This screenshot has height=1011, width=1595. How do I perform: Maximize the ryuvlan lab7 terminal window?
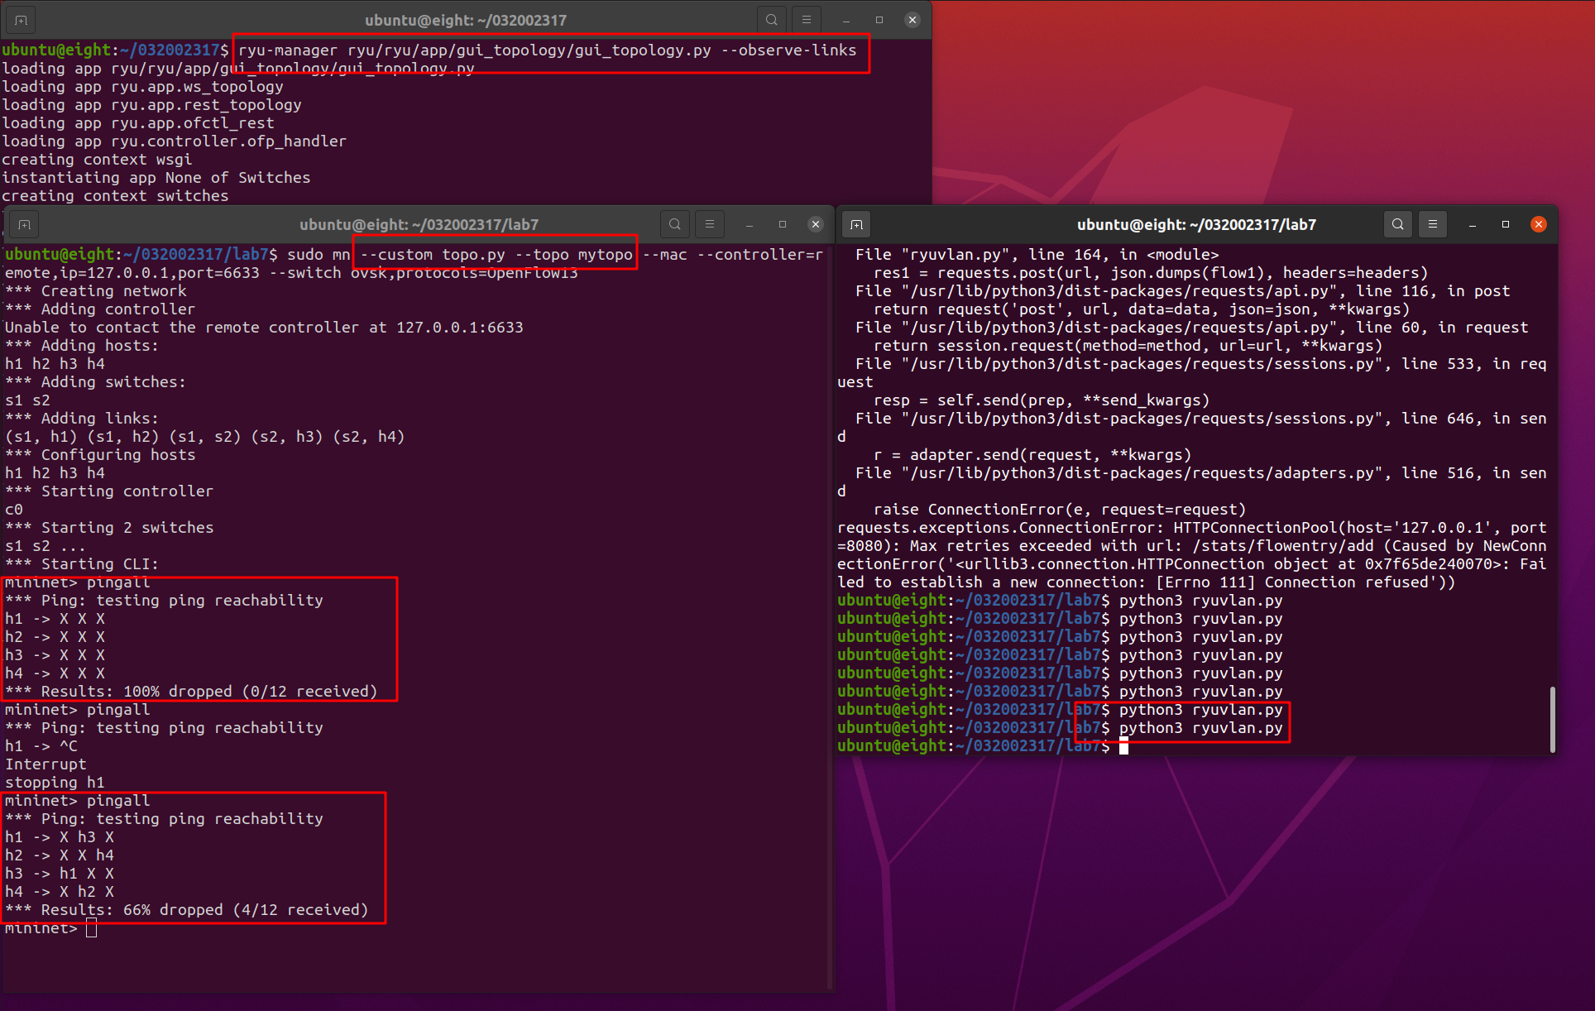point(1506,224)
